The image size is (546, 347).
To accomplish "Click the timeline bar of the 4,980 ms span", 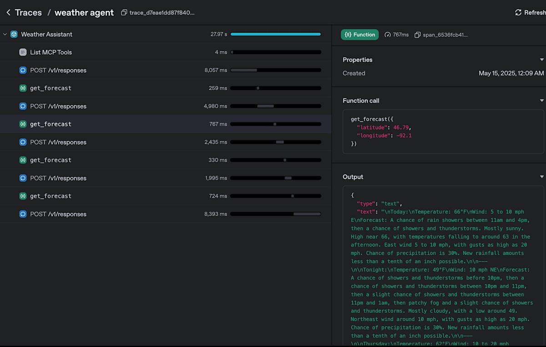I will click(276, 106).
